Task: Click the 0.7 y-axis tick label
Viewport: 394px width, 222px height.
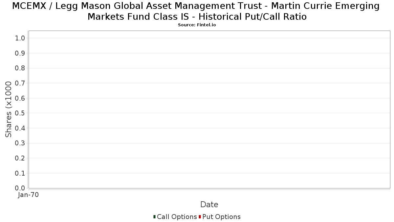Action: pos(20,83)
